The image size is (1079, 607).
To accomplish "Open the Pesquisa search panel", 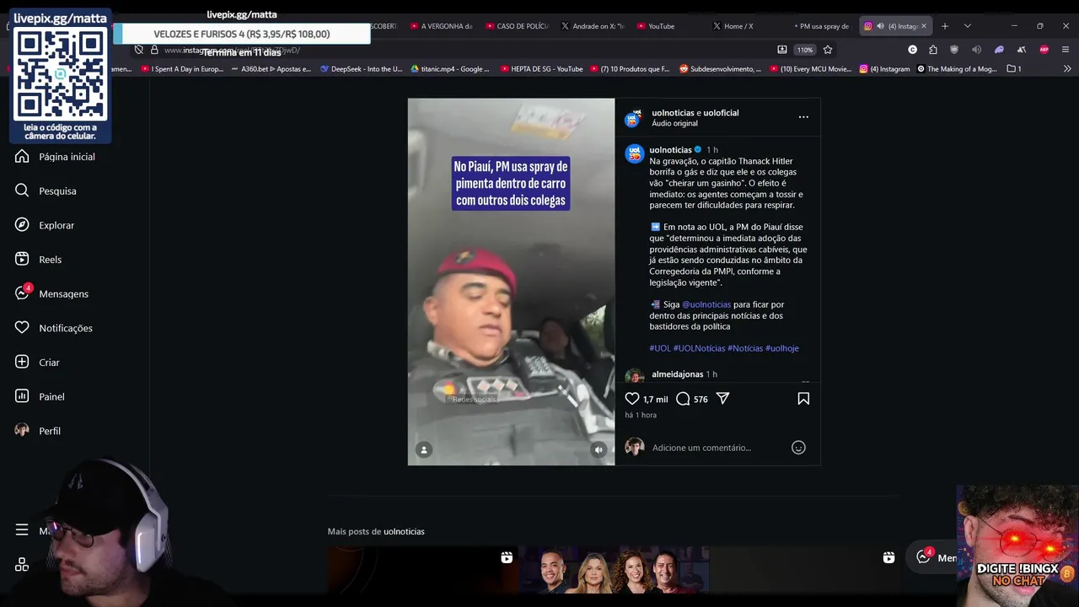I will point(46,191).
